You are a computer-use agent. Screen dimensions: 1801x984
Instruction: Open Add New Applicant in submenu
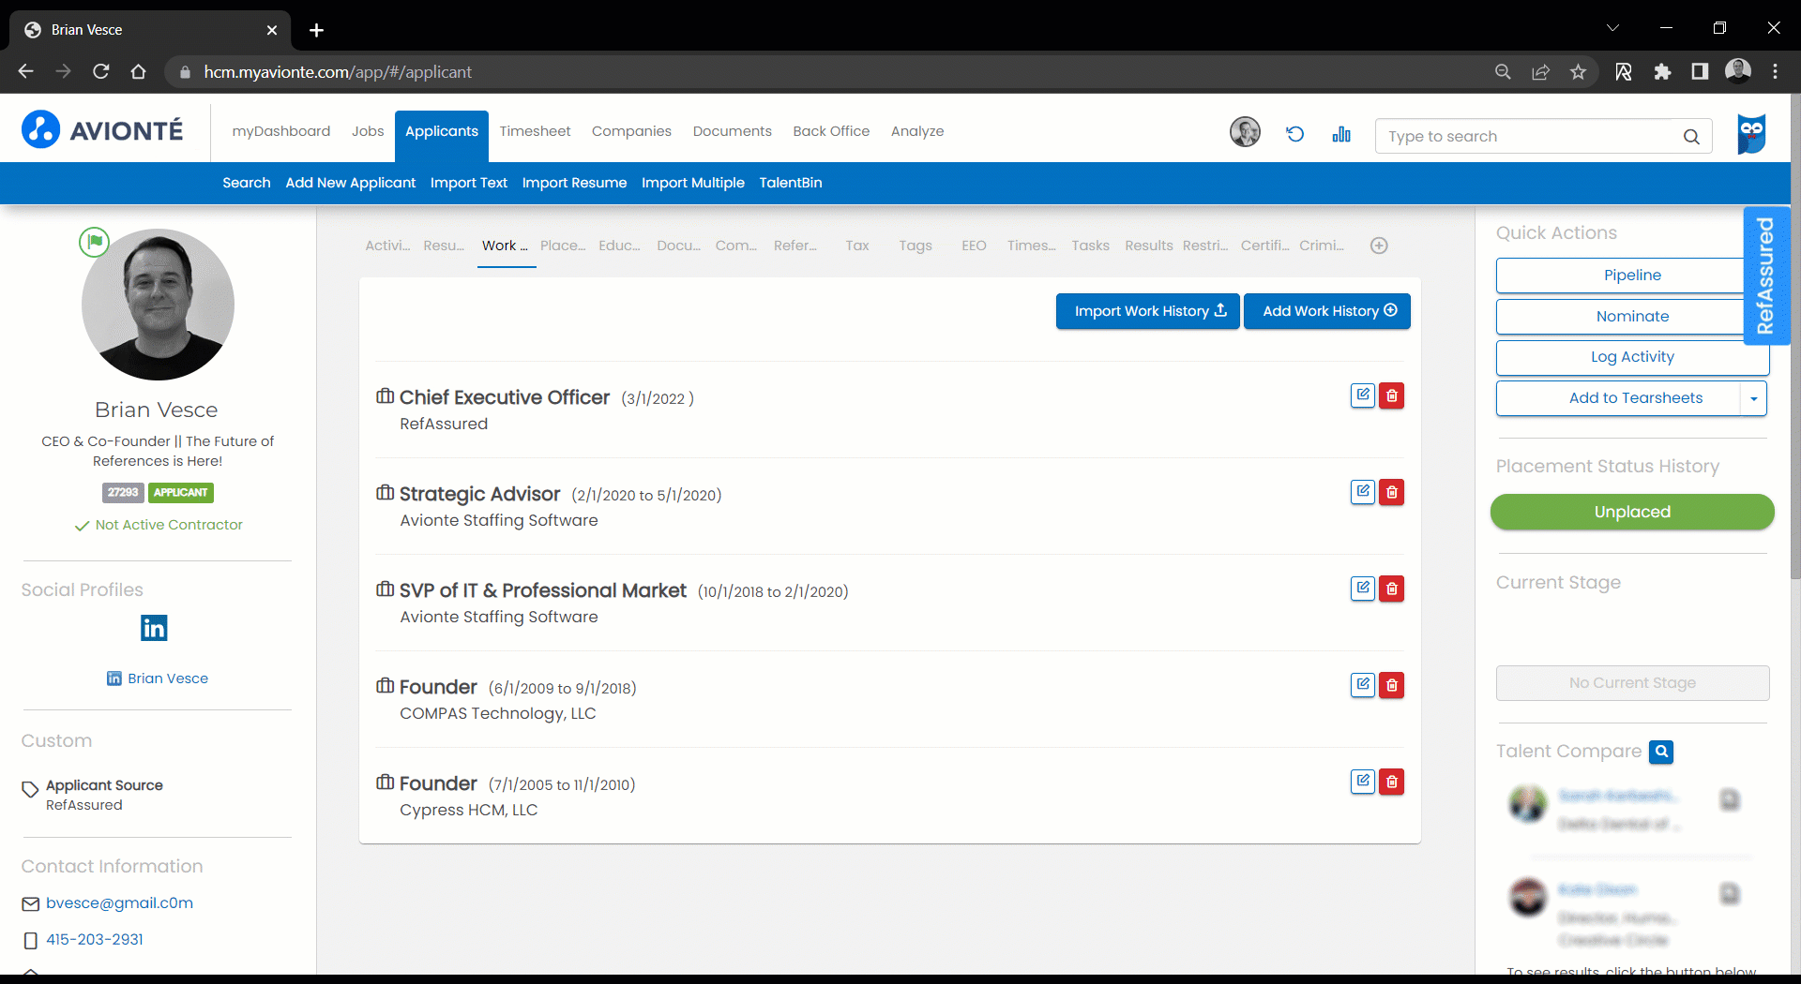tap(350, 183)
